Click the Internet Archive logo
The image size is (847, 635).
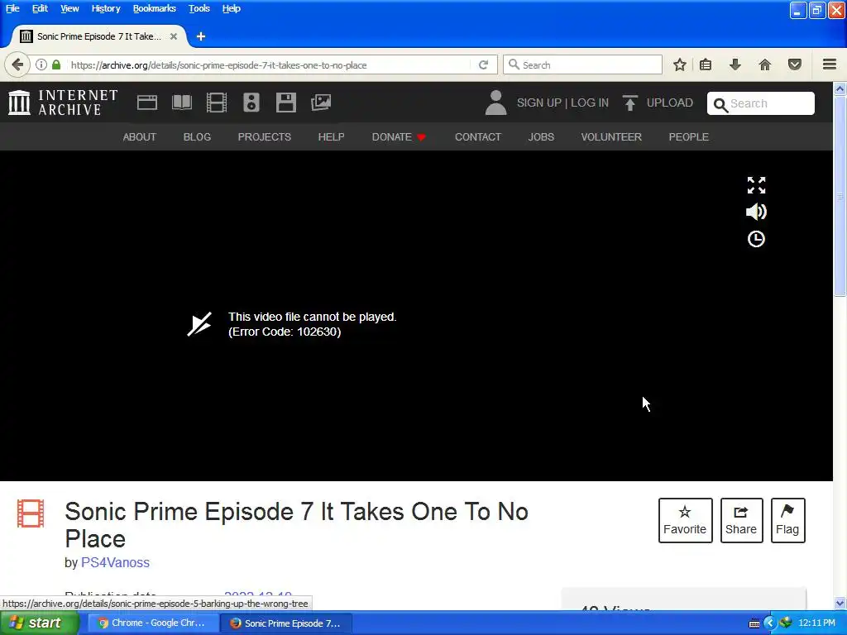[x=63, y=103]
